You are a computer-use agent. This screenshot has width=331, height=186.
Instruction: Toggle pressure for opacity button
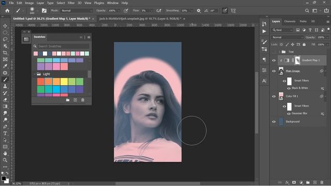(126, 10)
